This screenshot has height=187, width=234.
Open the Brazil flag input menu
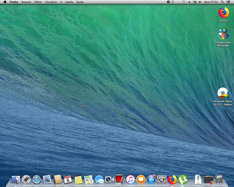(x=195, y=2)
